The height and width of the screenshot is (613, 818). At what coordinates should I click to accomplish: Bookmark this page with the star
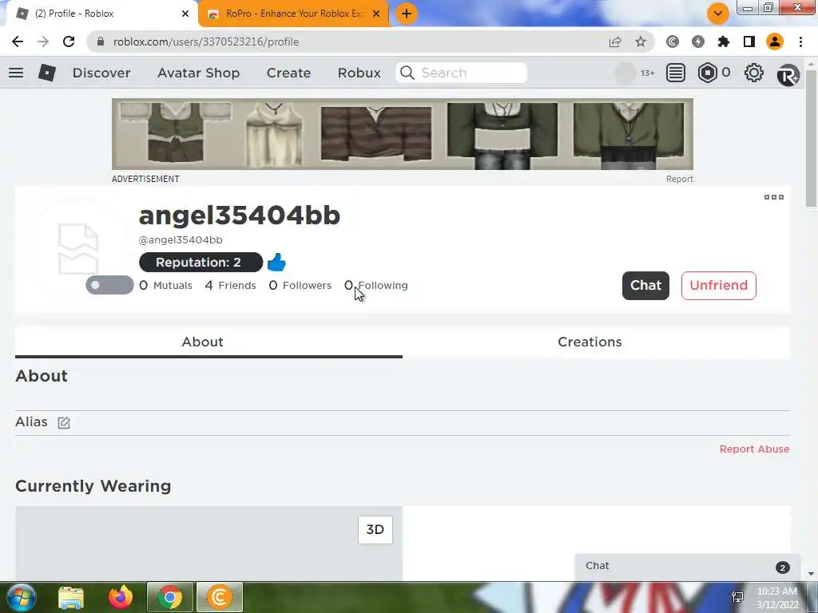coord(641,42)
